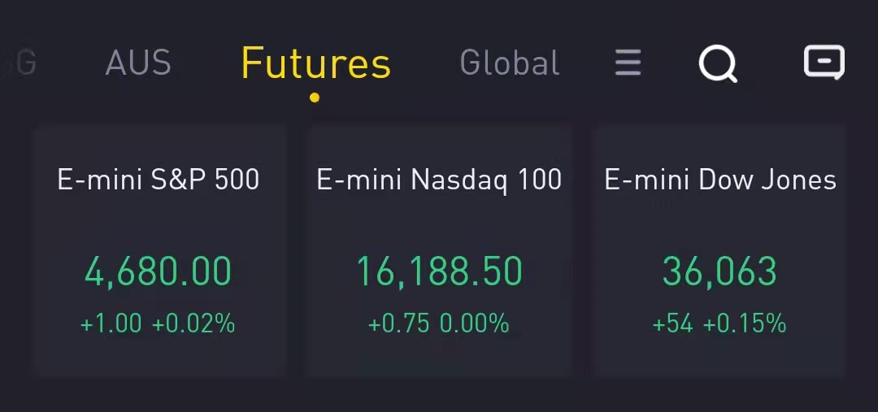Switch to the Global tab
Image resolution: width=878 pixels, height=412 pixels.
(x=510, y=62)
